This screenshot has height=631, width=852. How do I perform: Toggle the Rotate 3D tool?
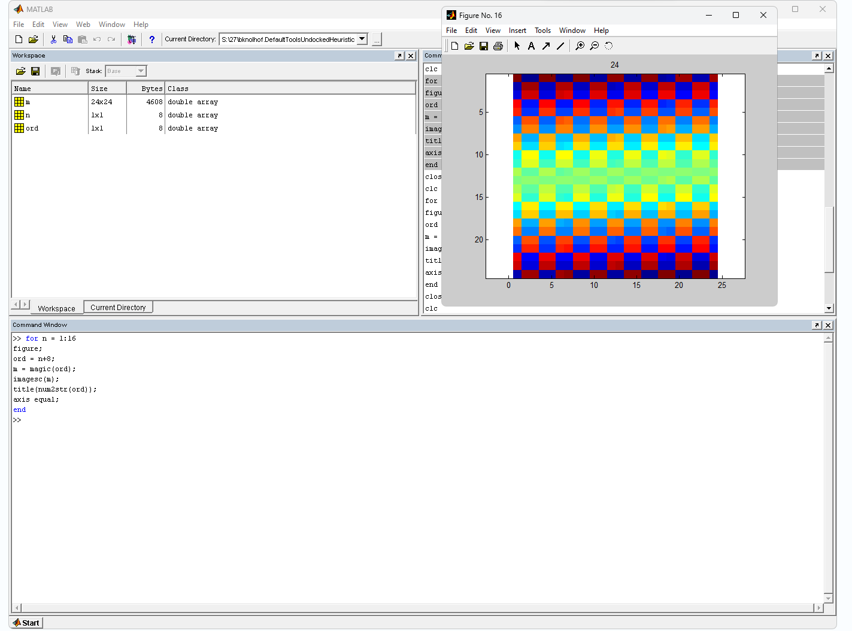point(609,46)
